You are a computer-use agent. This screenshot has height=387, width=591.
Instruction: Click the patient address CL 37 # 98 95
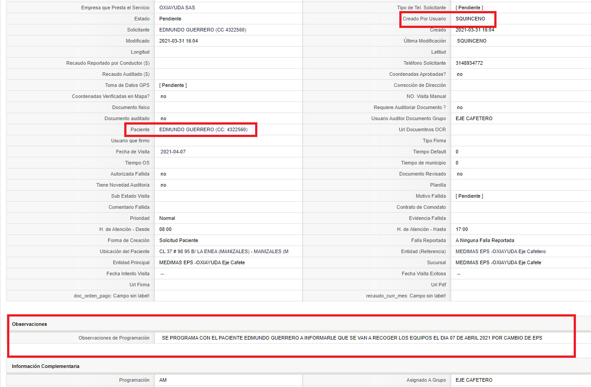click(224, 251)
